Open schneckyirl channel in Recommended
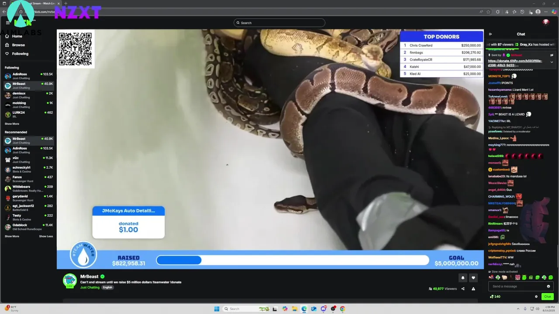Screen dimensions: 559x314 pos(28,169)
